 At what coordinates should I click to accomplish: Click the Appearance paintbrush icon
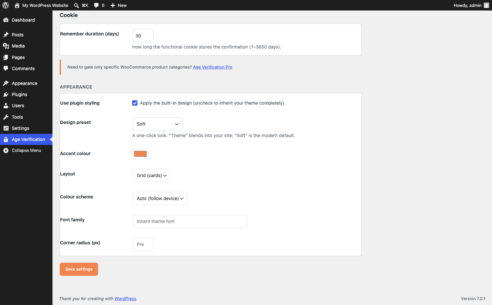coord(6,83)
